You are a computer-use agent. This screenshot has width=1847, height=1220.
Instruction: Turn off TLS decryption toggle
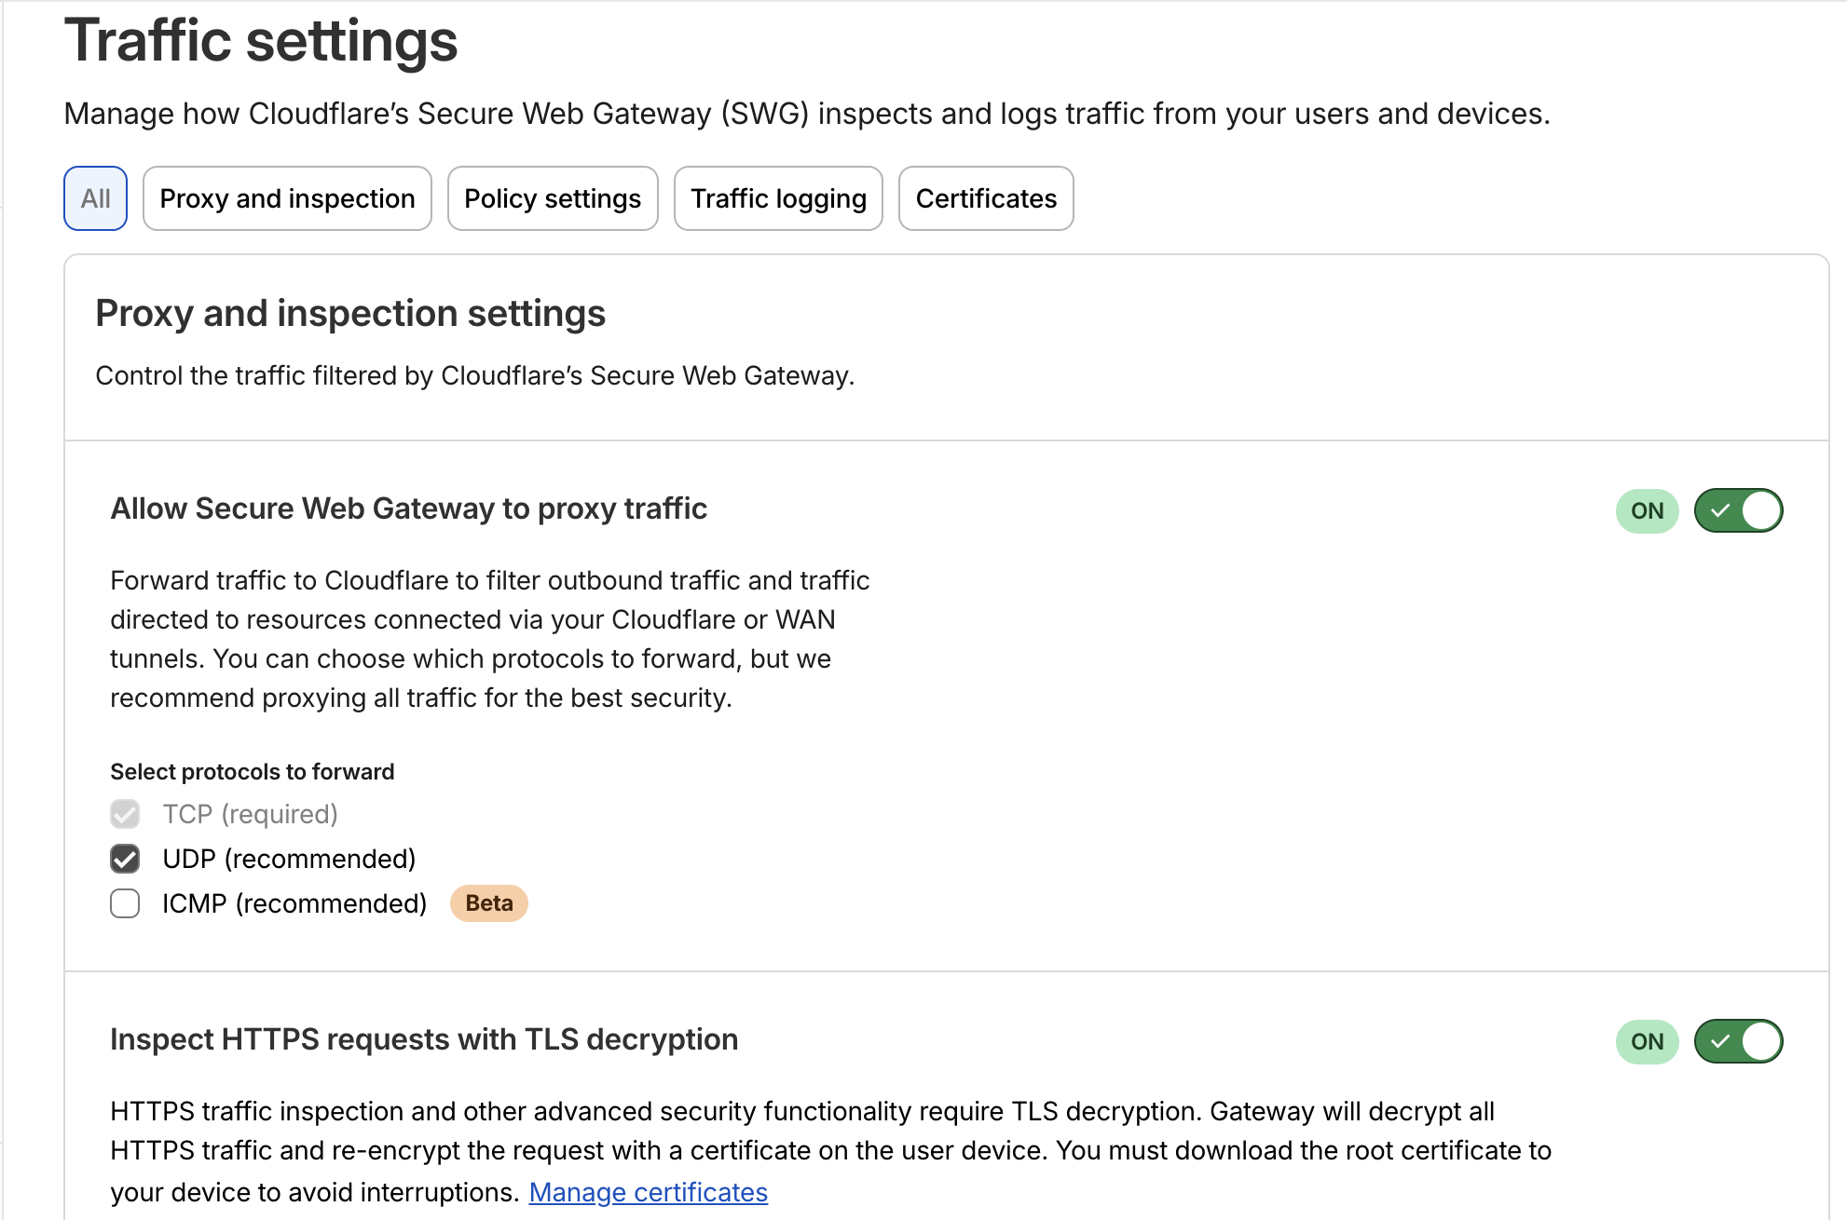tap(1737, 1041)
